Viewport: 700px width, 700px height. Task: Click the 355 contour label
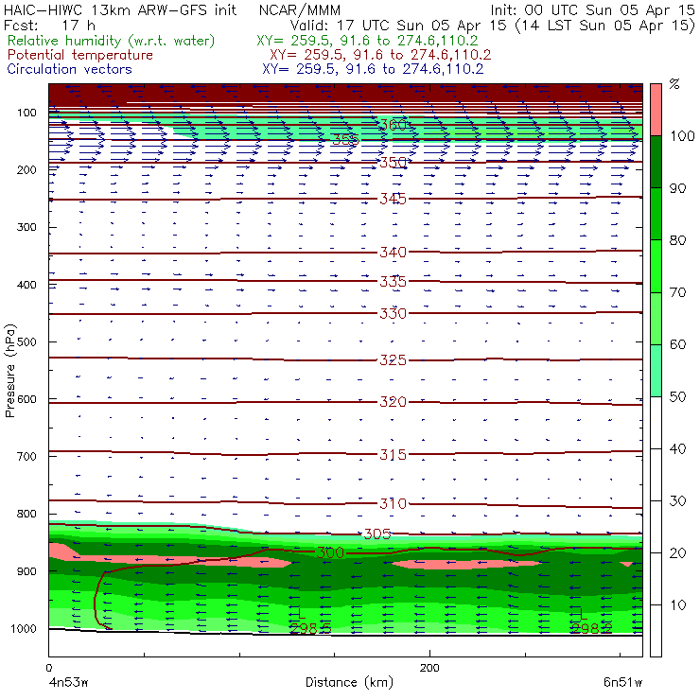point(346,140)
